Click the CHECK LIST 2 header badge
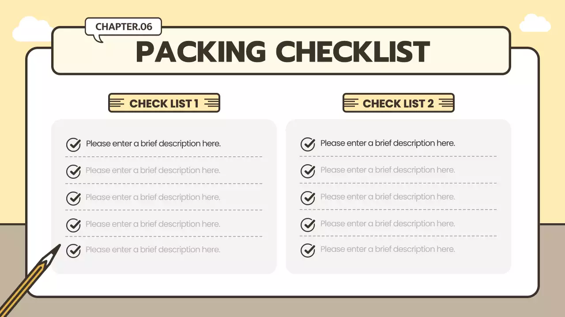This screenshot has height=317, width=565. click(398, 103)
